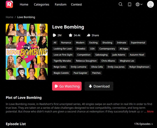
Task: Open the Tigerlily Morales cast tag
Action: click(62, 61)
